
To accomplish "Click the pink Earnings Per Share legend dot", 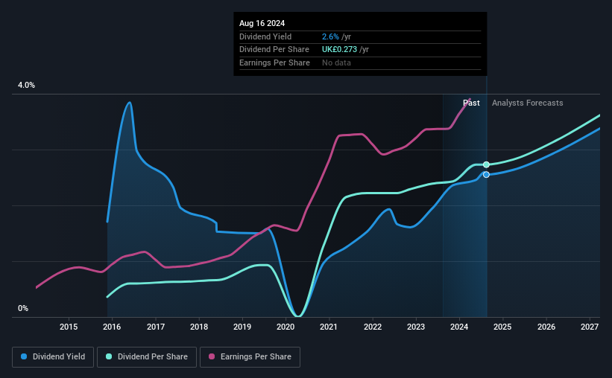I will coord(212,356).
